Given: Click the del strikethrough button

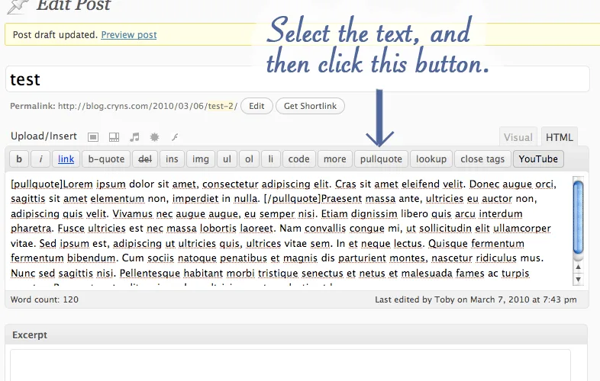Looking at the screenshot, I should [145, 159].
